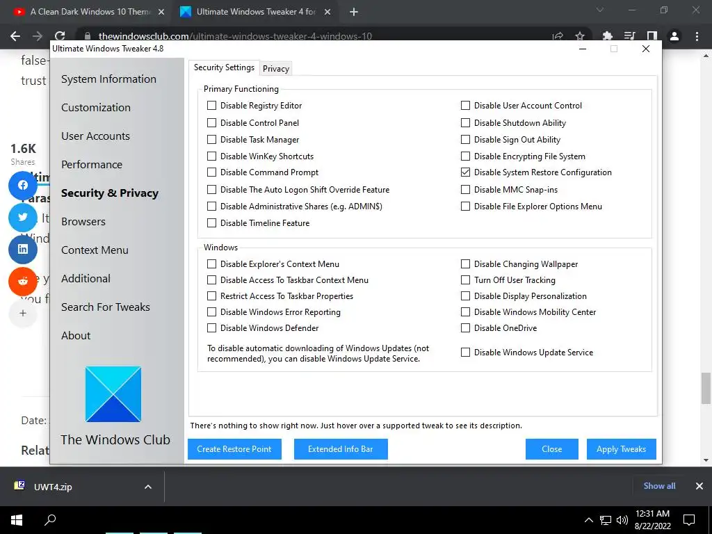Check Disable Windows Update Service
This screenshot has width=712, height=534.
[465, 352]
